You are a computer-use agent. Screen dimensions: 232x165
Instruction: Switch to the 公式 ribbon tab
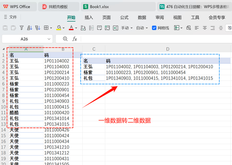coord(124,17)
